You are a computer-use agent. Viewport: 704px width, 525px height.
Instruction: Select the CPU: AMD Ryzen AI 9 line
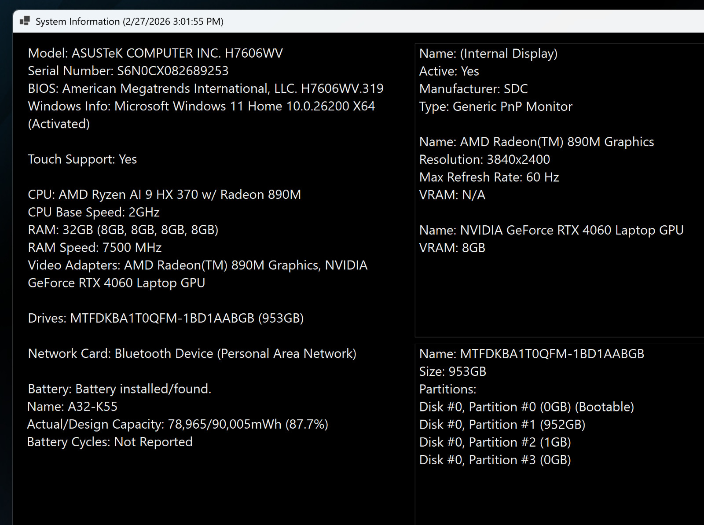tap(165, 195)
